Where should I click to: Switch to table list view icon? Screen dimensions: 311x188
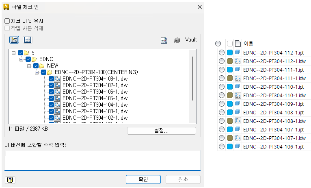28,39
